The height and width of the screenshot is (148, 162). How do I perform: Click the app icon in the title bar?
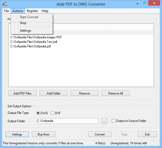click(x=5, y=4)
